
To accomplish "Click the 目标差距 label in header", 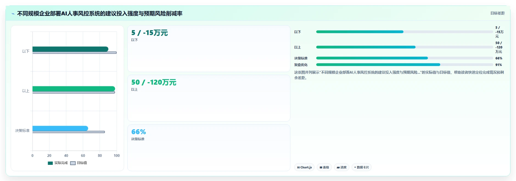I will click(x=497, y=13).
